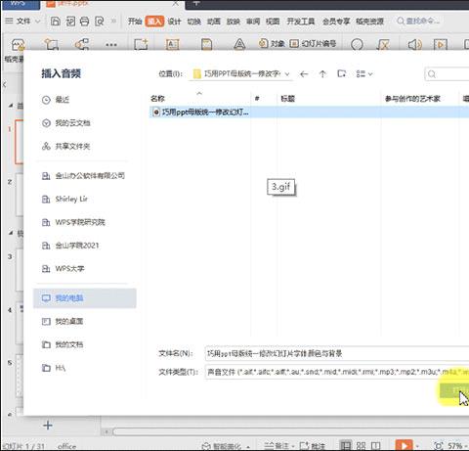The width and height of the screenshot is (469, 451).
Task: Open the 文件类型 dropdown
Action: point(337,372)
